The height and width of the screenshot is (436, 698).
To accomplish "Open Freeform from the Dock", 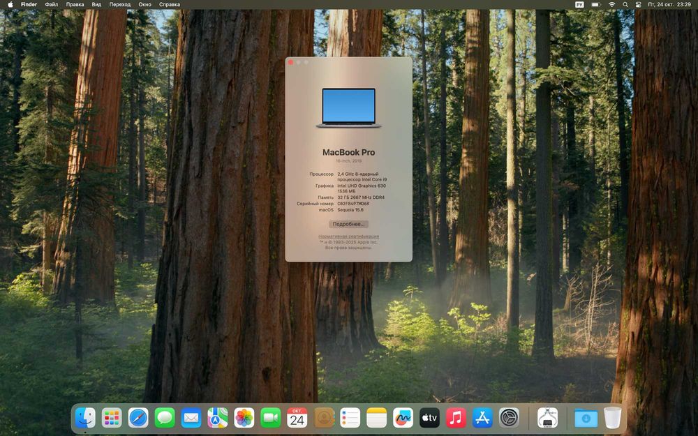I will pyautogui.click(x=403, y=418).
